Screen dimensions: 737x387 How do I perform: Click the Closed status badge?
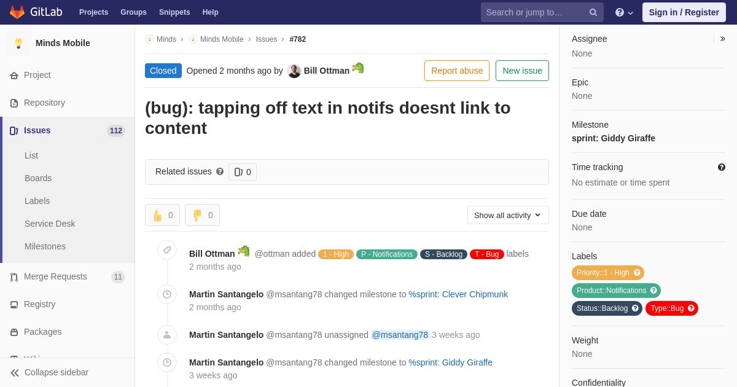point(163,71)
